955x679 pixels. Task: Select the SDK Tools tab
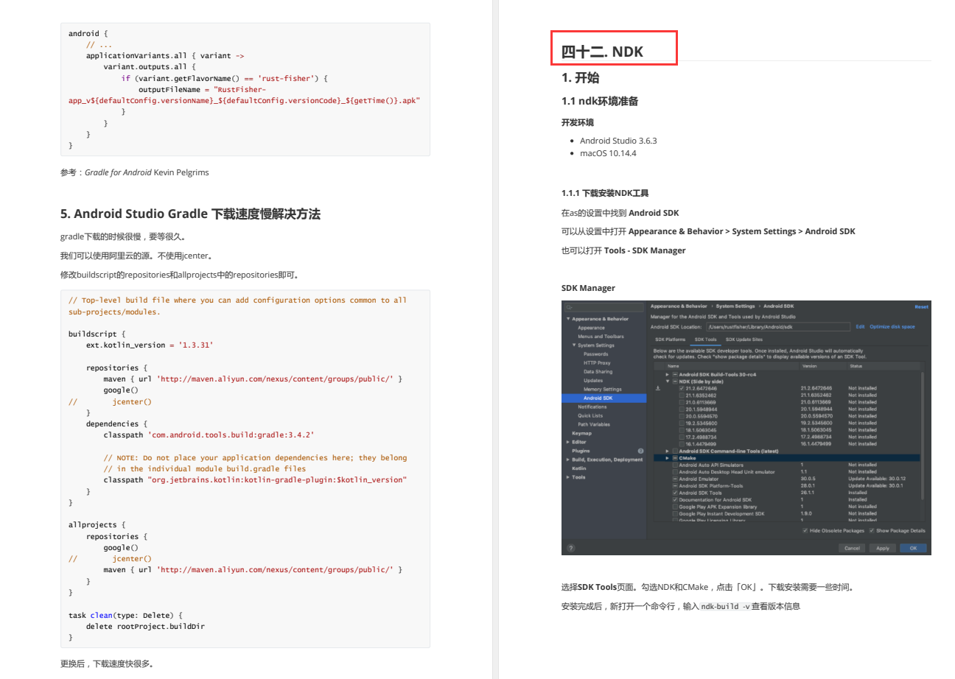[706, 339]
